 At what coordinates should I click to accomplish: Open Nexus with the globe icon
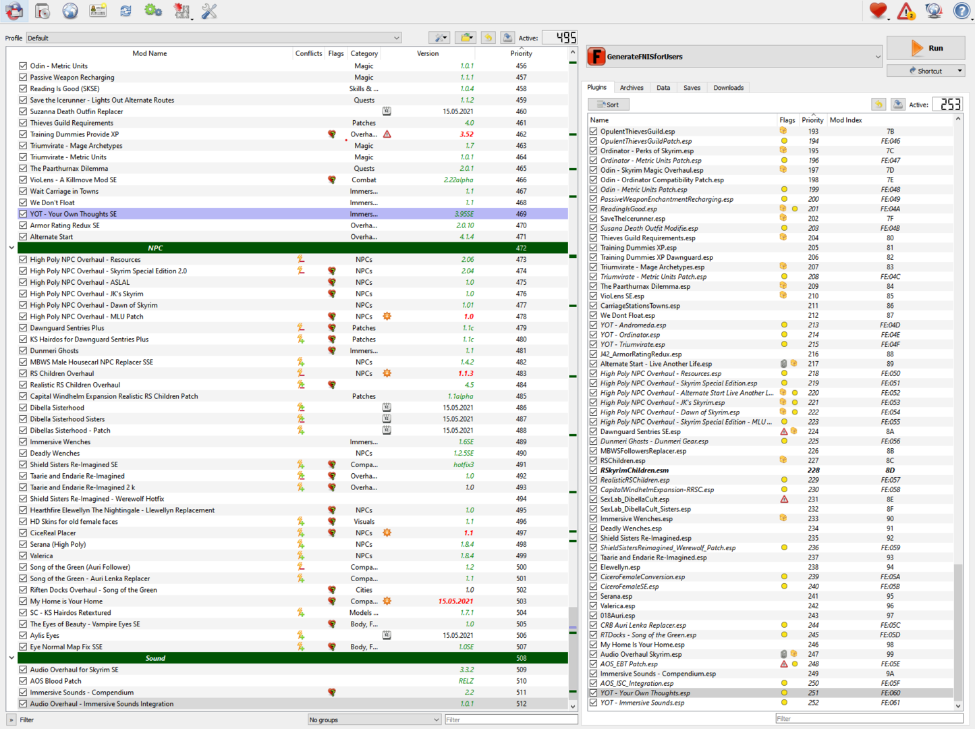pyautogui.click(x=70, y=11)
